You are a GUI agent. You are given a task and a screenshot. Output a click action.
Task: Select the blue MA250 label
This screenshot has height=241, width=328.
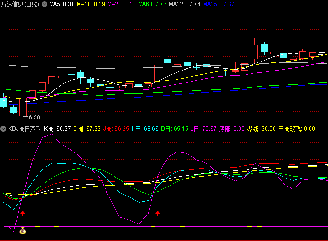[x=219, y=4]
